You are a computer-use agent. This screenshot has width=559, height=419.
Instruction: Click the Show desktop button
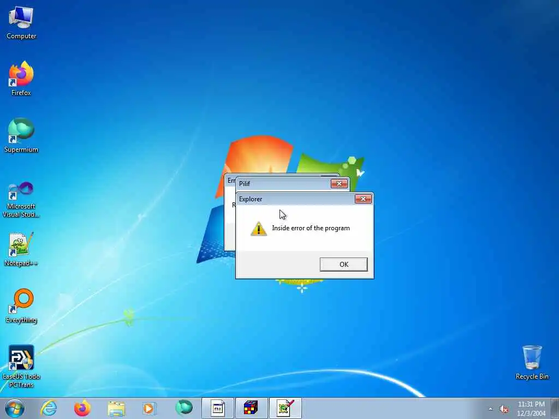[555, 408]
